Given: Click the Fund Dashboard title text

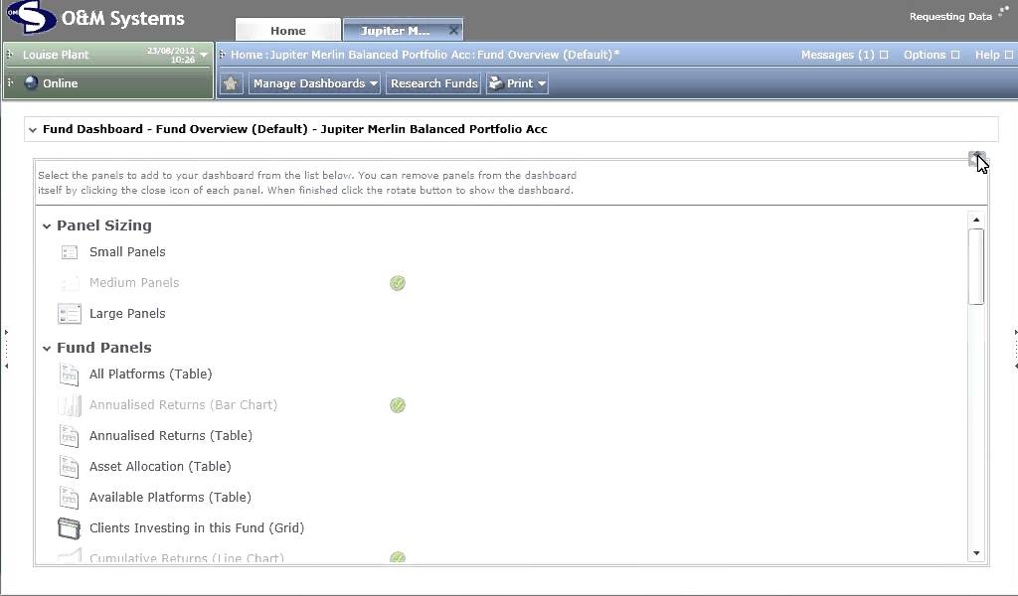Looking at the screenshot, I should tap(294, 130).
